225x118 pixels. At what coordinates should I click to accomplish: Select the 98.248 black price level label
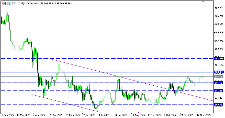[x=219, y=90]
